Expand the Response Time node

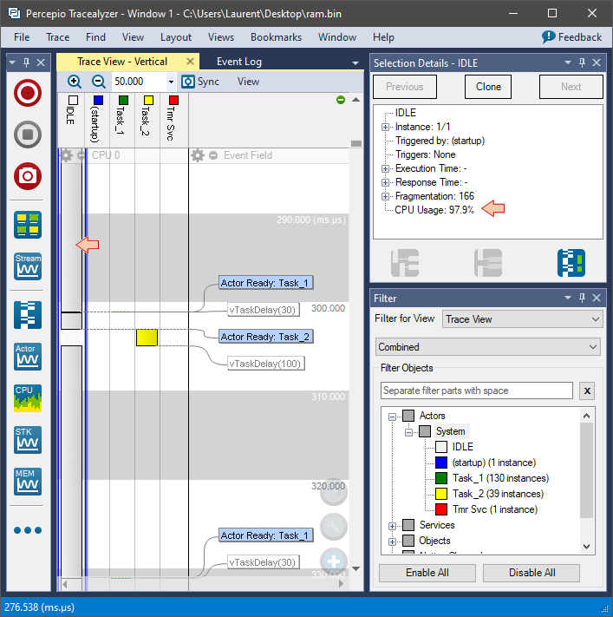coord(385,182)
